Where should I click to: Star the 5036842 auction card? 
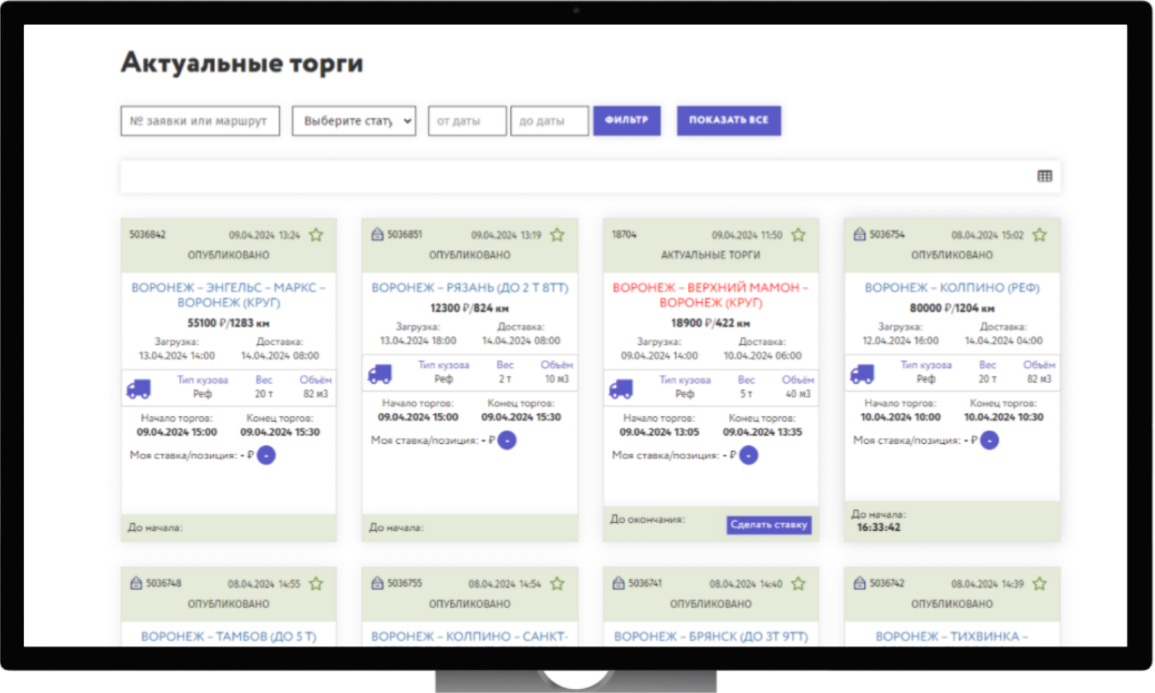(316, 235)
